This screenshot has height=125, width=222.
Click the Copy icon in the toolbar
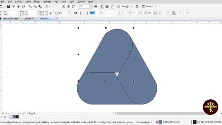pos(35,6)
